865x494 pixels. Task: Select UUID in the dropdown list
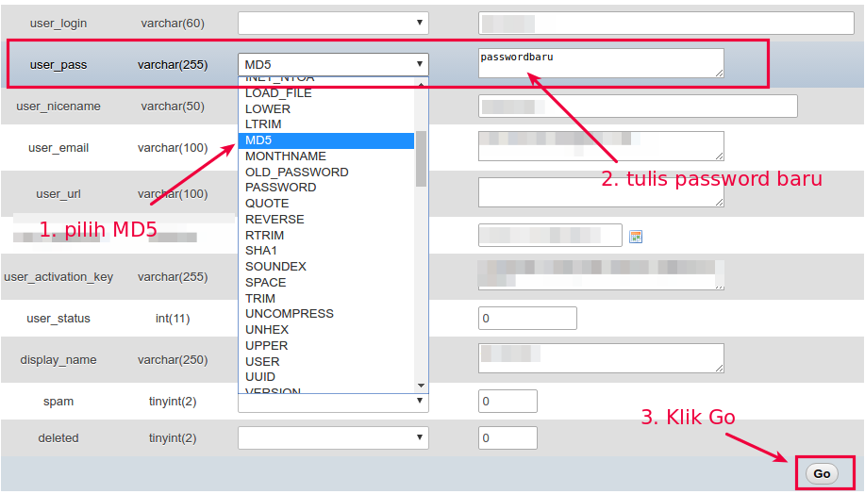coord(259,377)
